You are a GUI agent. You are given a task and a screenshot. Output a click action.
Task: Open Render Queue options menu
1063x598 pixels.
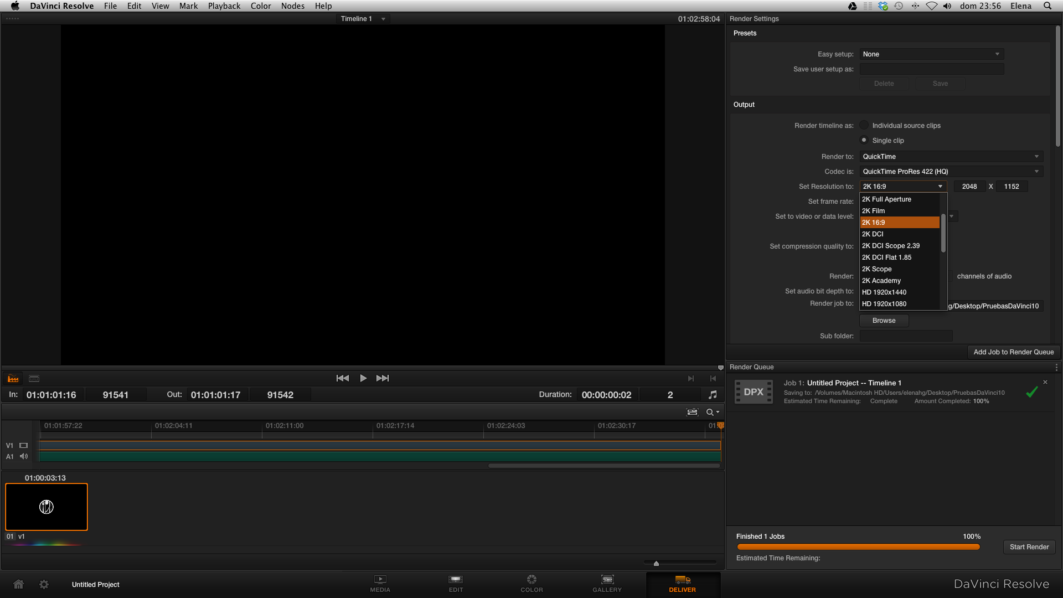tap(1056, 367)
